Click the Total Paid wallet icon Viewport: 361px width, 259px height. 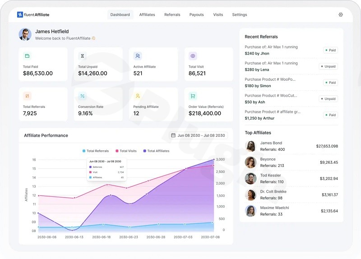click(x=27, y=55)
